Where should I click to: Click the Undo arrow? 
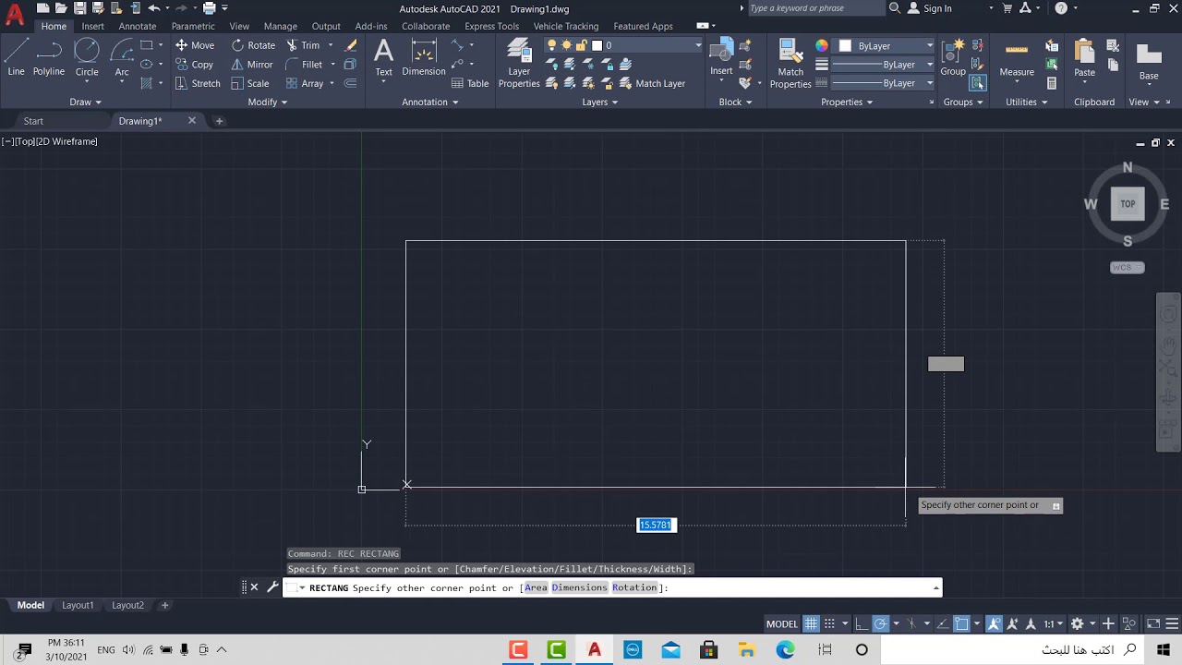(x=154, y=8)
